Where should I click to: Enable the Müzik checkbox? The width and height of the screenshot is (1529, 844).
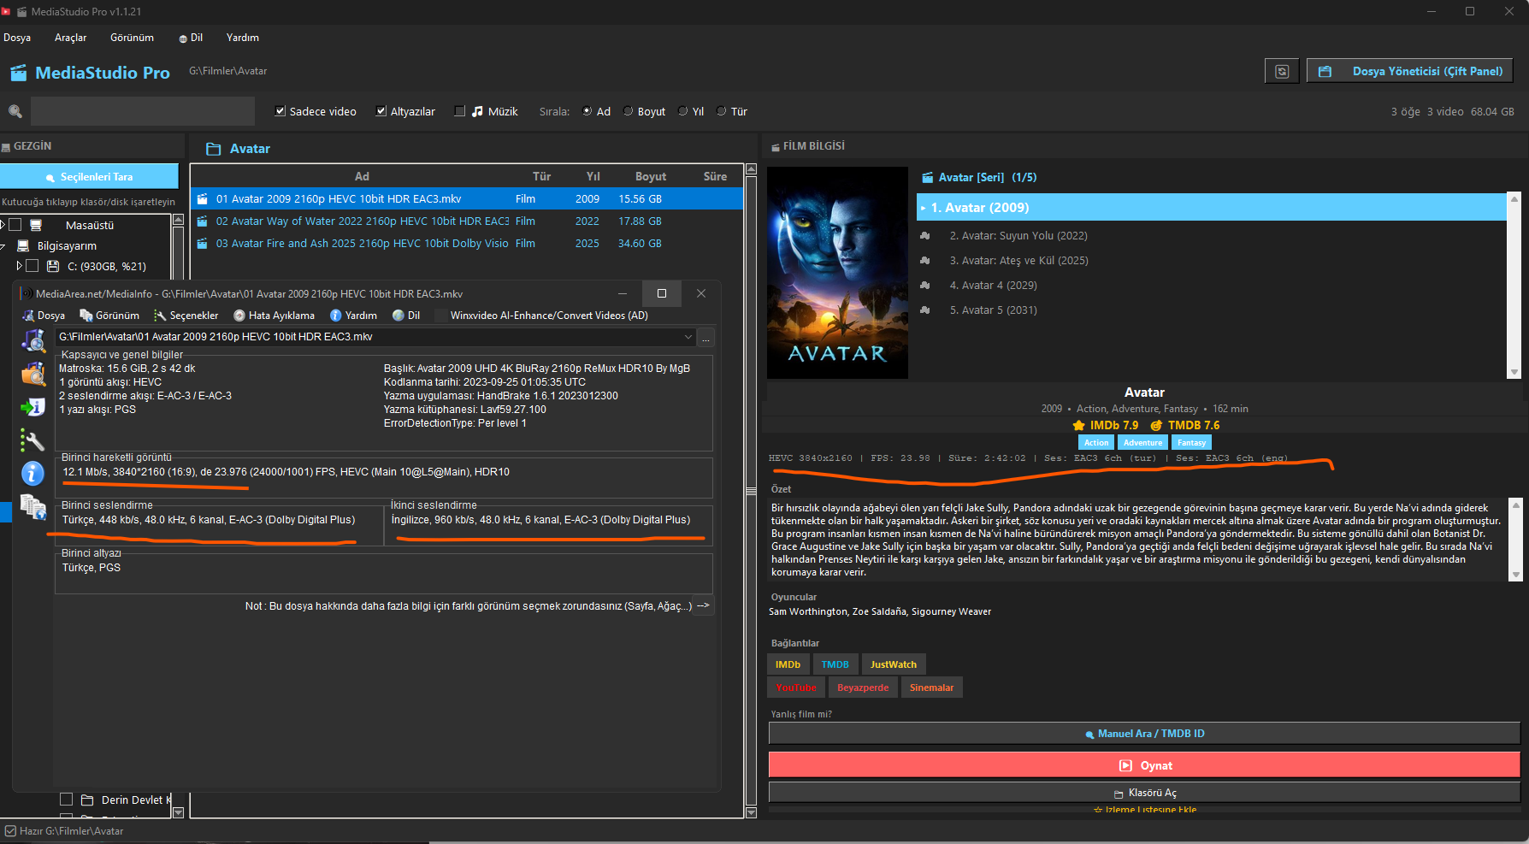pyautogui.click(x=460, y=111)
